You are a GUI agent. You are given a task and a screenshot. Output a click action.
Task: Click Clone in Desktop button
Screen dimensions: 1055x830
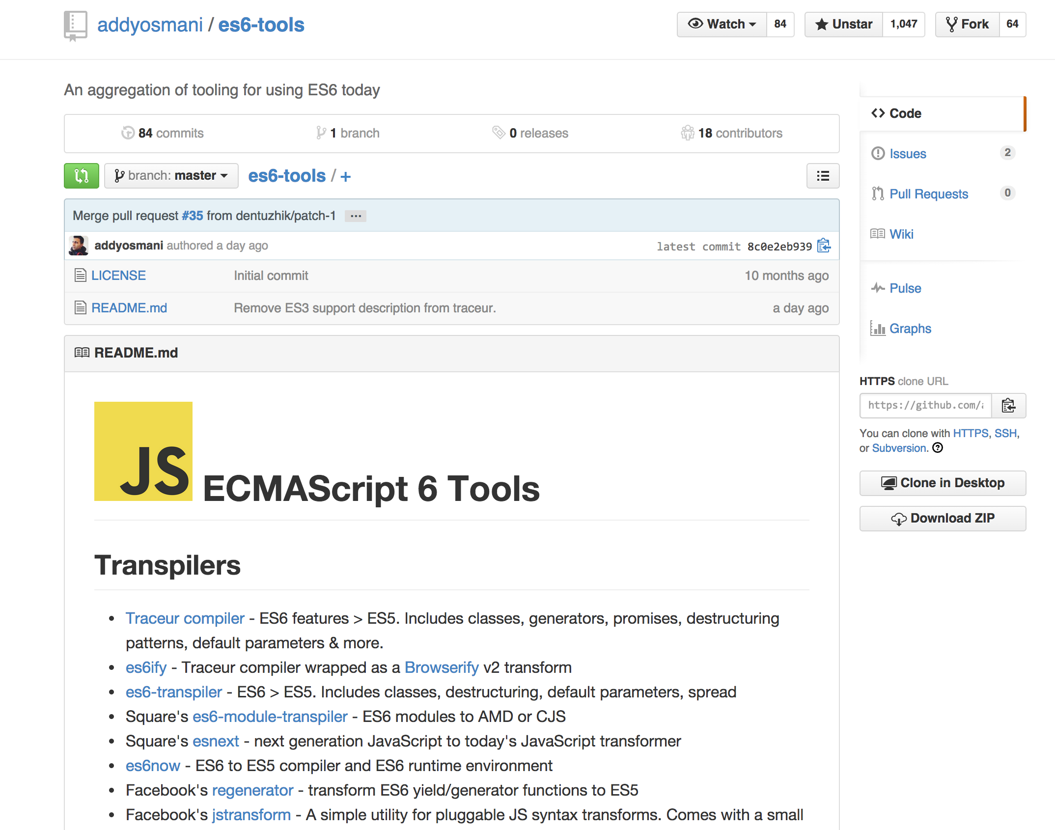point(943,483)
